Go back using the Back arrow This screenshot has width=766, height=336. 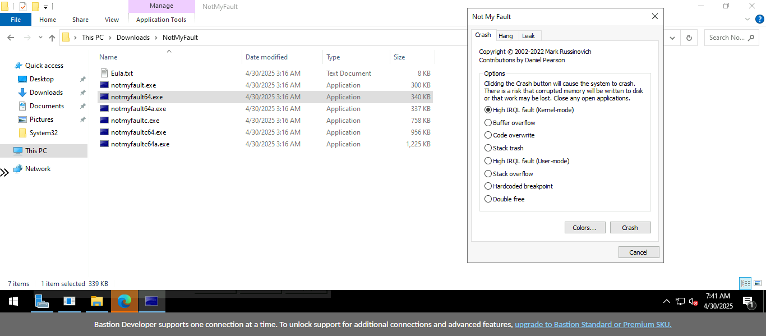(x=11, y=38)
